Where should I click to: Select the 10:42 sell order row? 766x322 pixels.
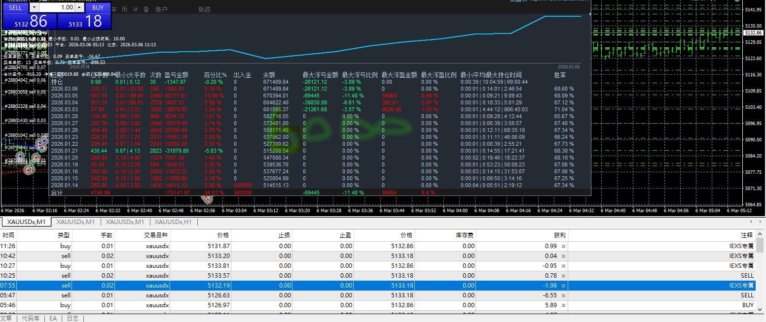pos(378,256)
